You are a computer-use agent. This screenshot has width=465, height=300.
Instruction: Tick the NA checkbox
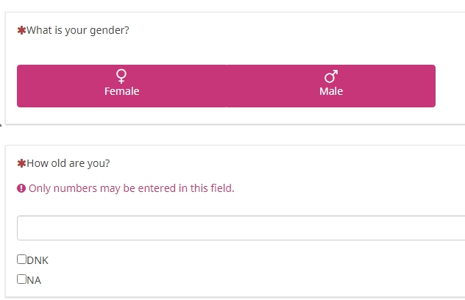point(21,279)
